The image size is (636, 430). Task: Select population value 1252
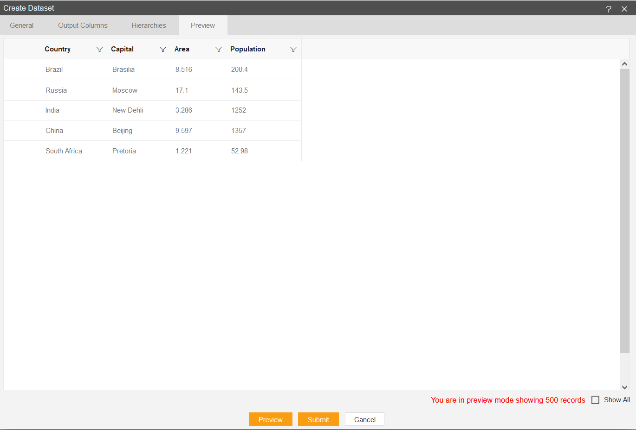click(239, 110)
